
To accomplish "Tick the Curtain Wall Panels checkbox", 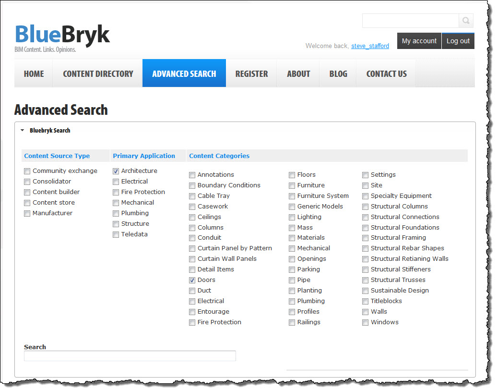I will [192, 259].
